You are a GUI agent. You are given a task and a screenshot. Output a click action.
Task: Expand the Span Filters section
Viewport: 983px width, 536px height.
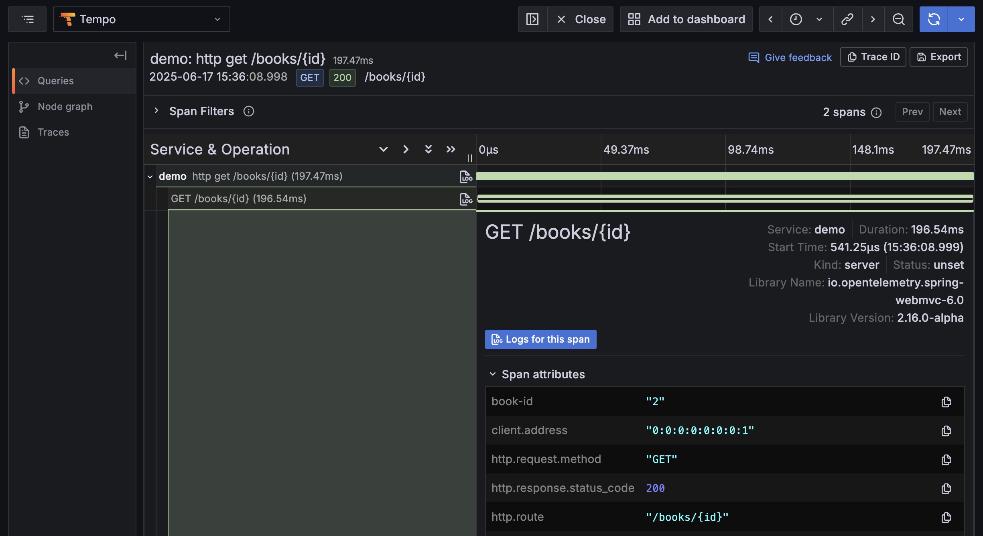pyautogui.click(x=156, y=111)
